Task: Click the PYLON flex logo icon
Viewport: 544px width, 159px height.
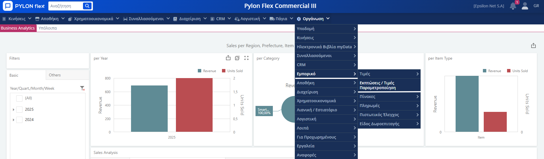Action: pos(8,6)
